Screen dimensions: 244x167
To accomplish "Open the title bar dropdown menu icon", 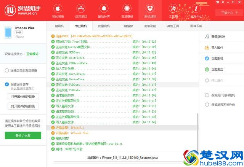I will click(223, 2).
